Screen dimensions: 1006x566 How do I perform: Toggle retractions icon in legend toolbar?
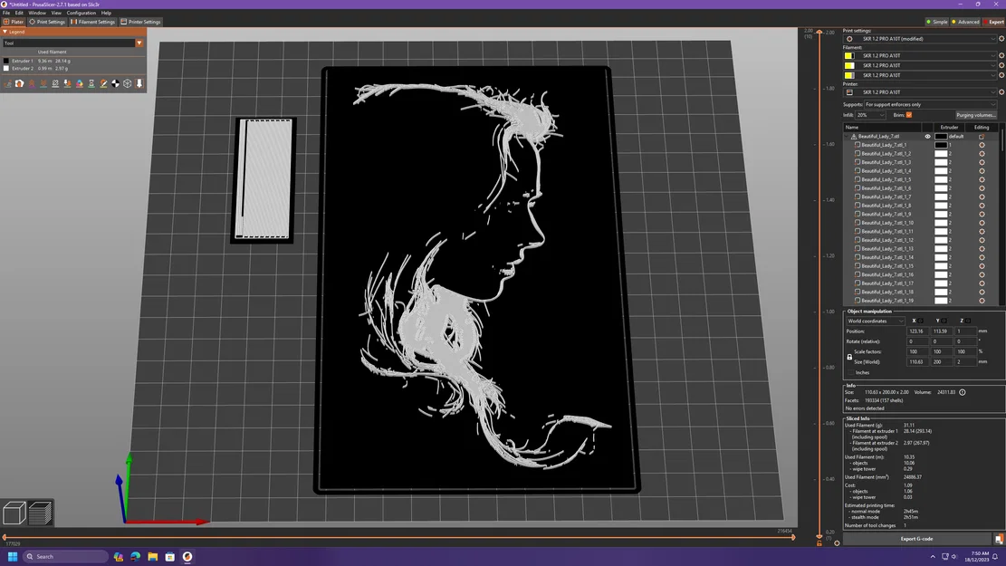(32, 83)
